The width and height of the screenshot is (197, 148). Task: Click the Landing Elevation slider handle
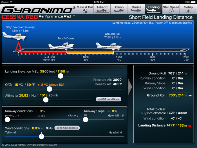click(x=61, y=76)
